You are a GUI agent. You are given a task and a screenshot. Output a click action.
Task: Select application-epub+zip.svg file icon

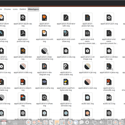pyautogui.click(x=23, y=17)
